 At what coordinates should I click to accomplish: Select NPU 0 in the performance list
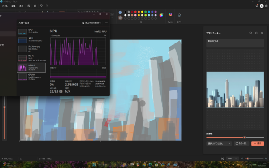point(31,68)
